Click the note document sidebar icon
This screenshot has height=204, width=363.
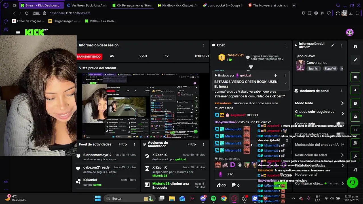[355, 104]
